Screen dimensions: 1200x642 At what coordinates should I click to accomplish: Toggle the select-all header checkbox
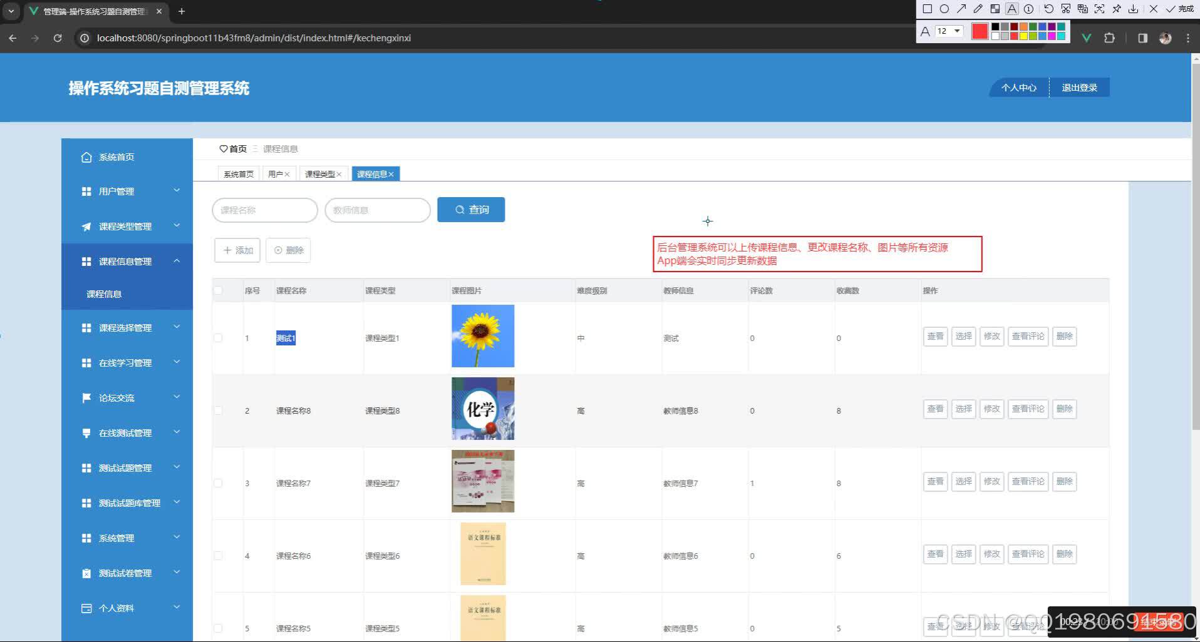coord(218,290)
